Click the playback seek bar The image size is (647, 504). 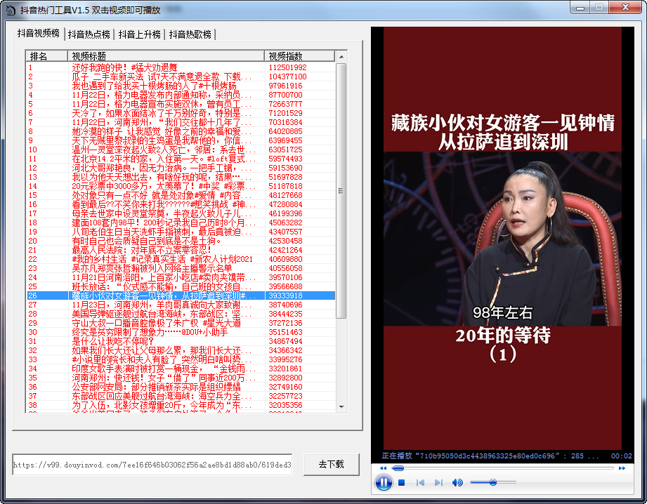(502, 468)
